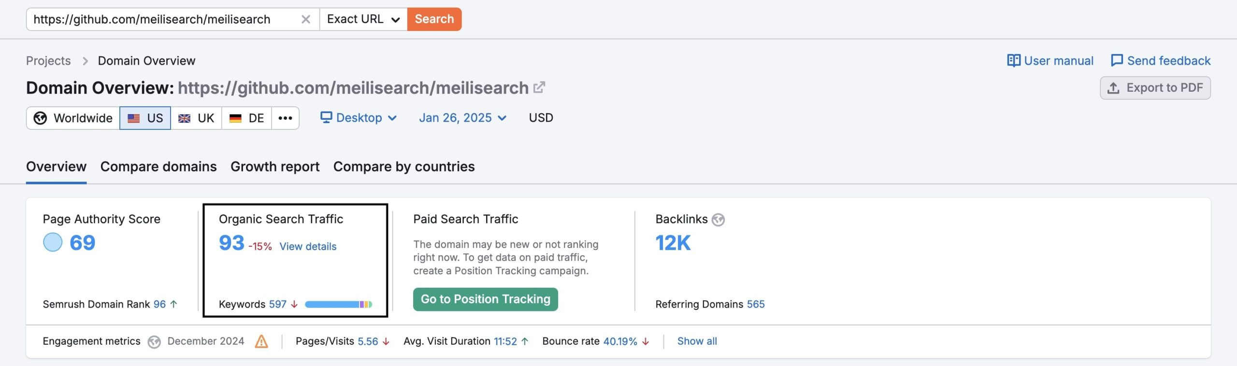1237x366 pixels.
Task: Click Organic Search Traffic value 93
Action: (231, 242)
